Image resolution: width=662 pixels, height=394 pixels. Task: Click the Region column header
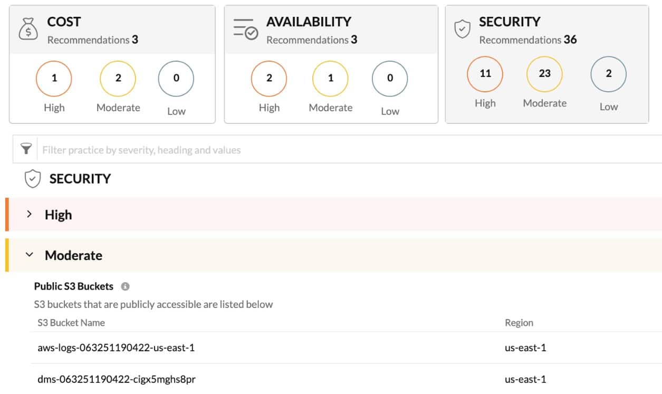(519, 323)
